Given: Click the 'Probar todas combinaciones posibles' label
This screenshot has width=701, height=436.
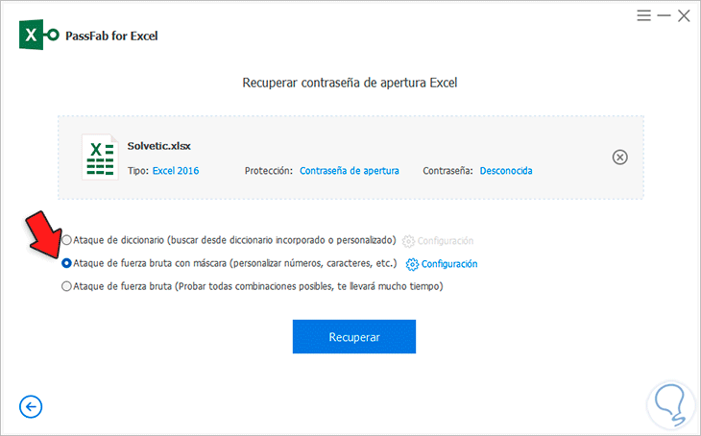Looking at the screenshot, I should pyautogui.click(x=258, y=286).
